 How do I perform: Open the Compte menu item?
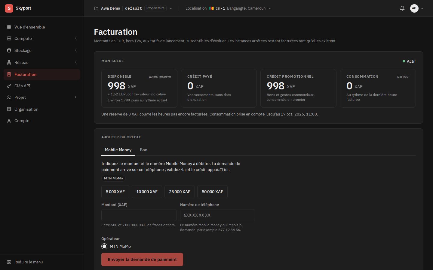(42, 121)
